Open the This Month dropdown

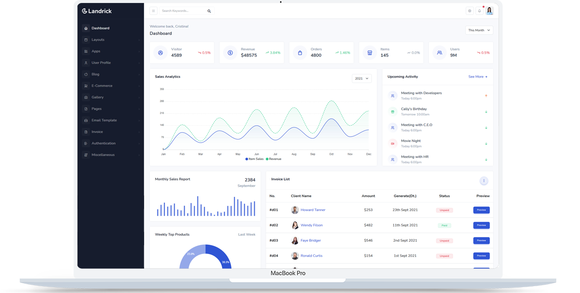point(479,30)
